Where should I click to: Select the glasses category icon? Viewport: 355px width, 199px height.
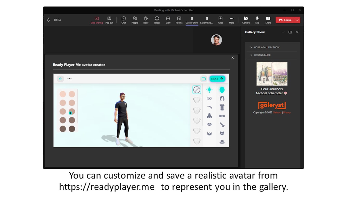click(x=222, y=116)
